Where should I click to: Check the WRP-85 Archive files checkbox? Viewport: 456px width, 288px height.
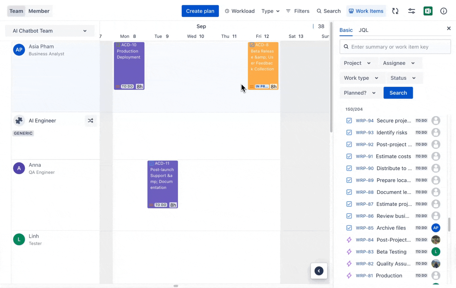(349, 228)
